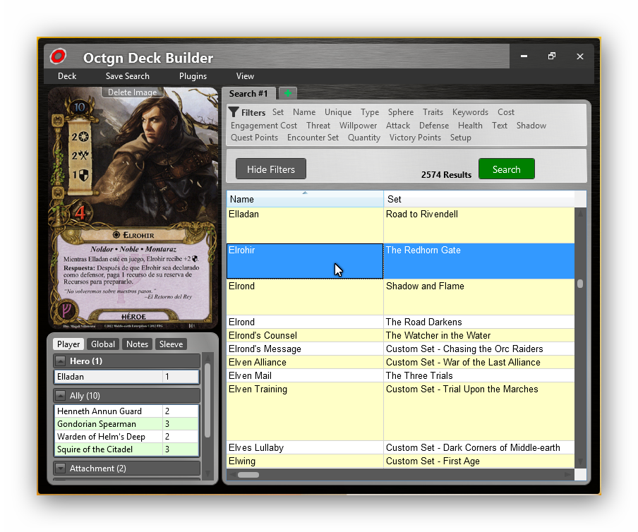Click the results horizontal scrollbar thumb
This screenshot has height=532, width=638.
[248, 475]
